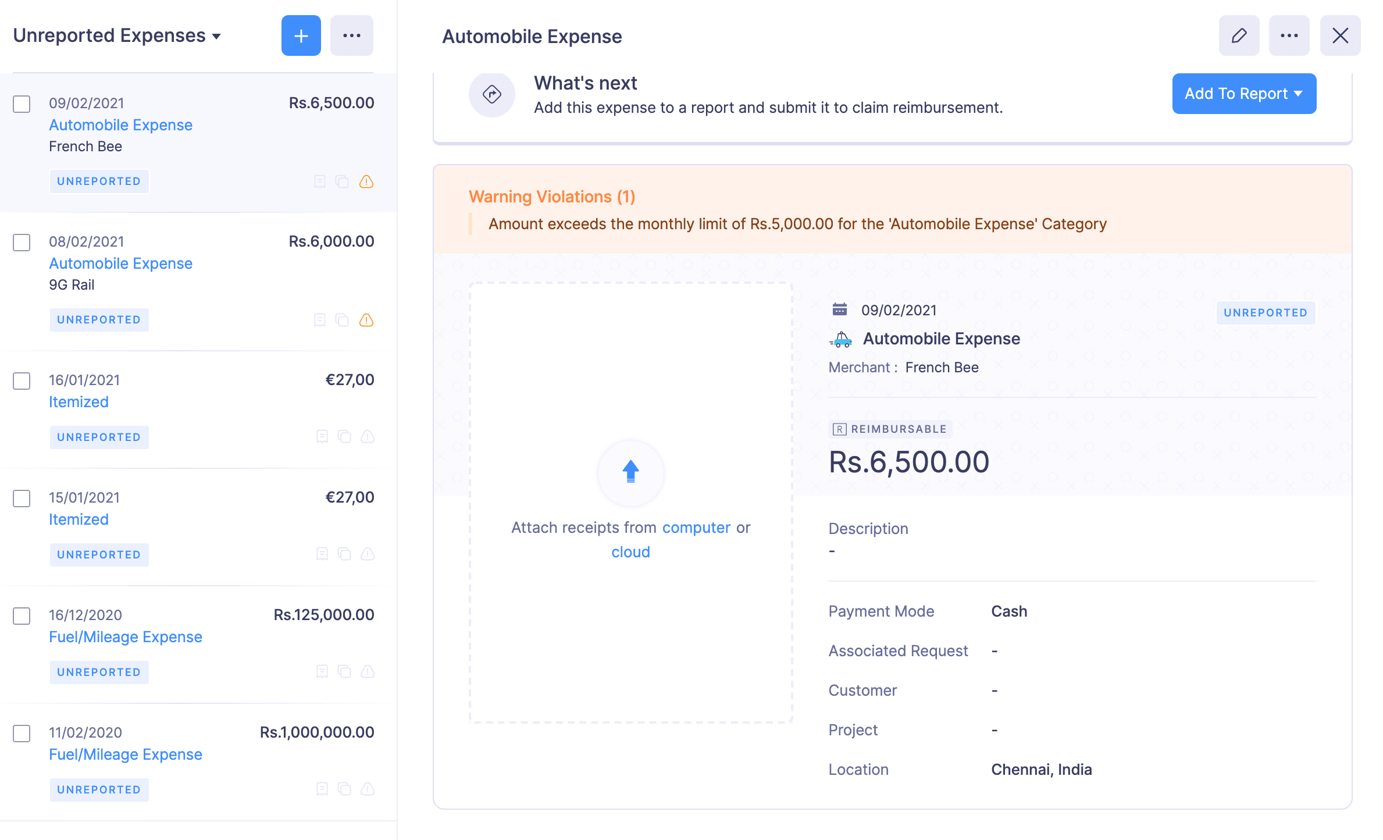The image size is (1383, 840).
Task: Open more options beside the add button
Action: pos(351,36)
